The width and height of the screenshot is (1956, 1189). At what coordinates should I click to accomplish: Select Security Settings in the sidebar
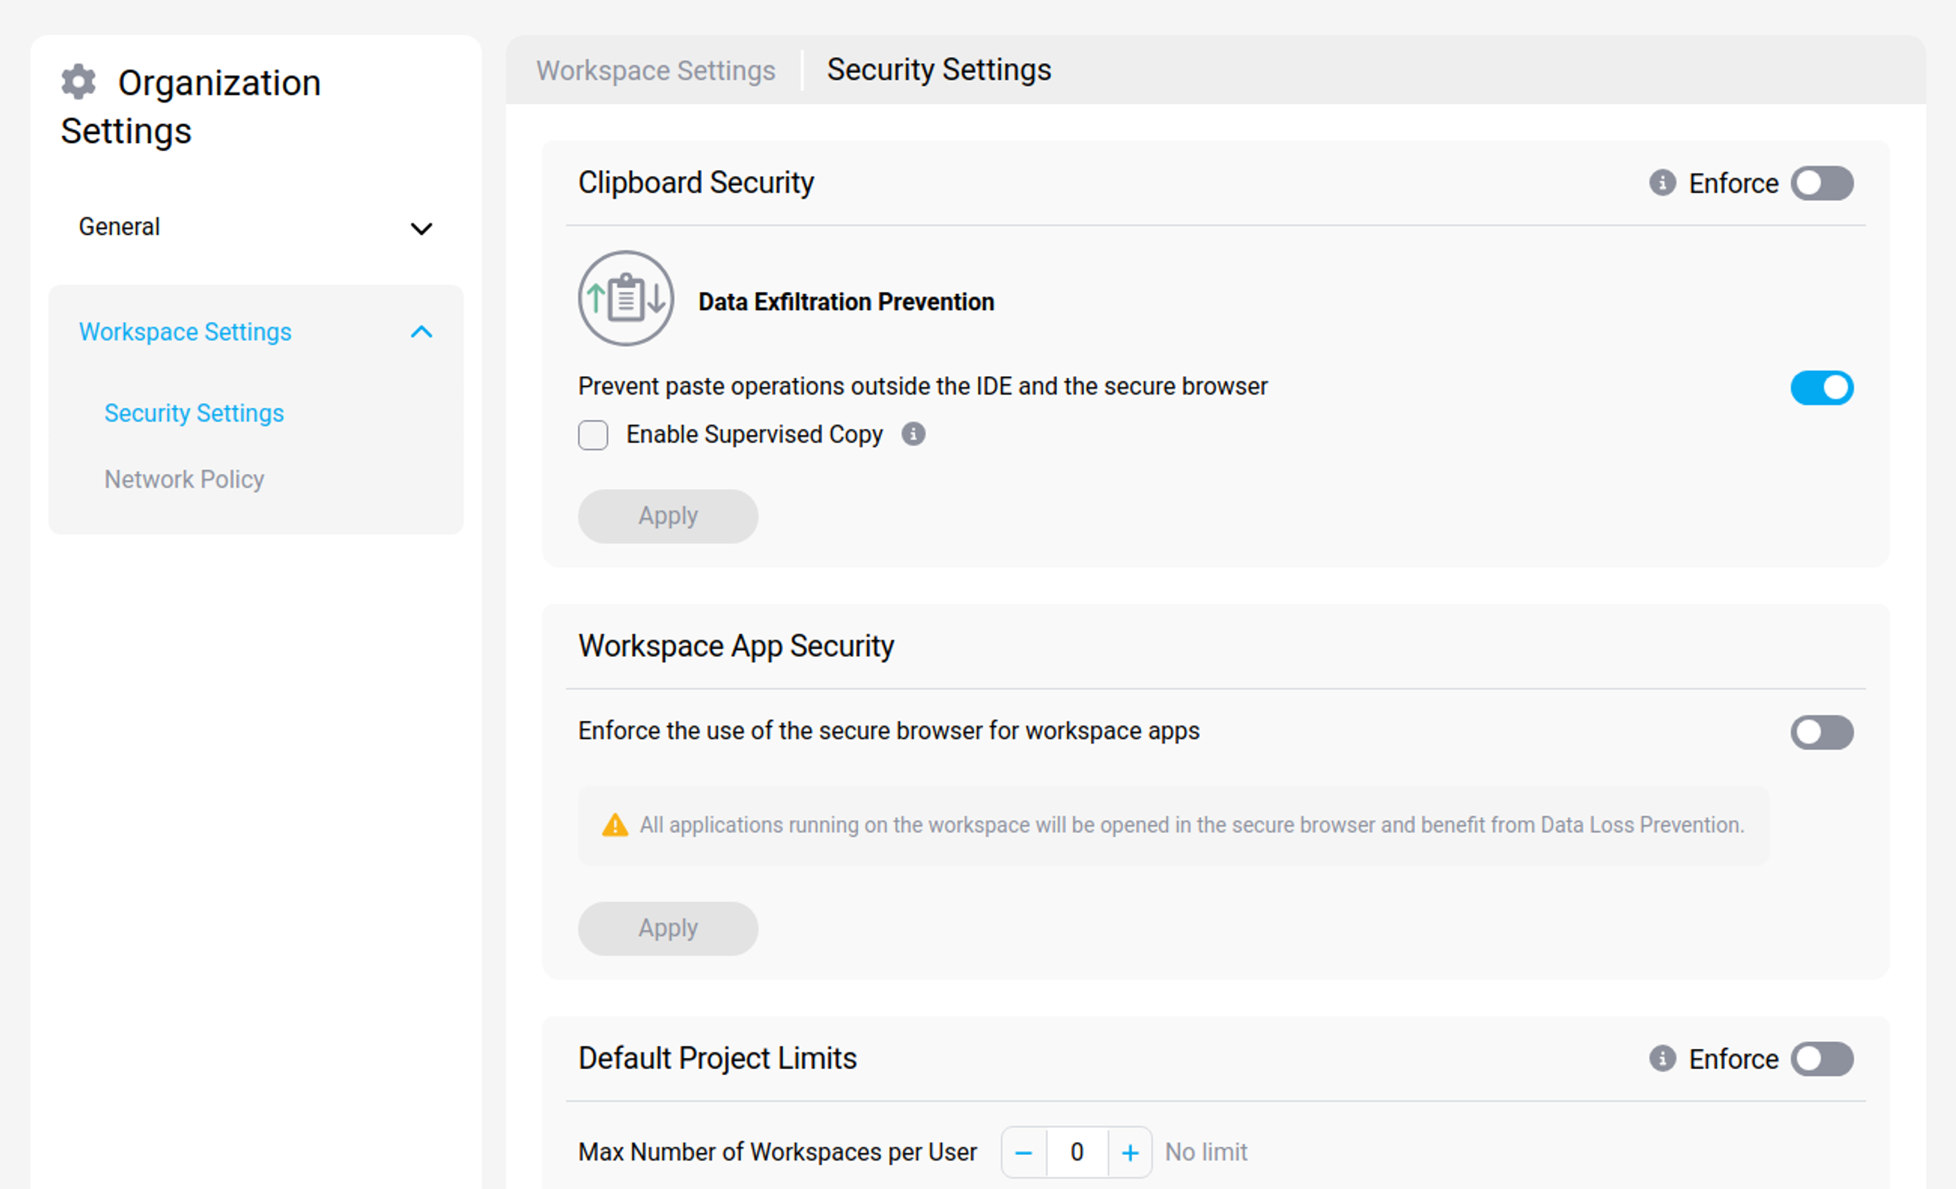click(x=194, y=413)
